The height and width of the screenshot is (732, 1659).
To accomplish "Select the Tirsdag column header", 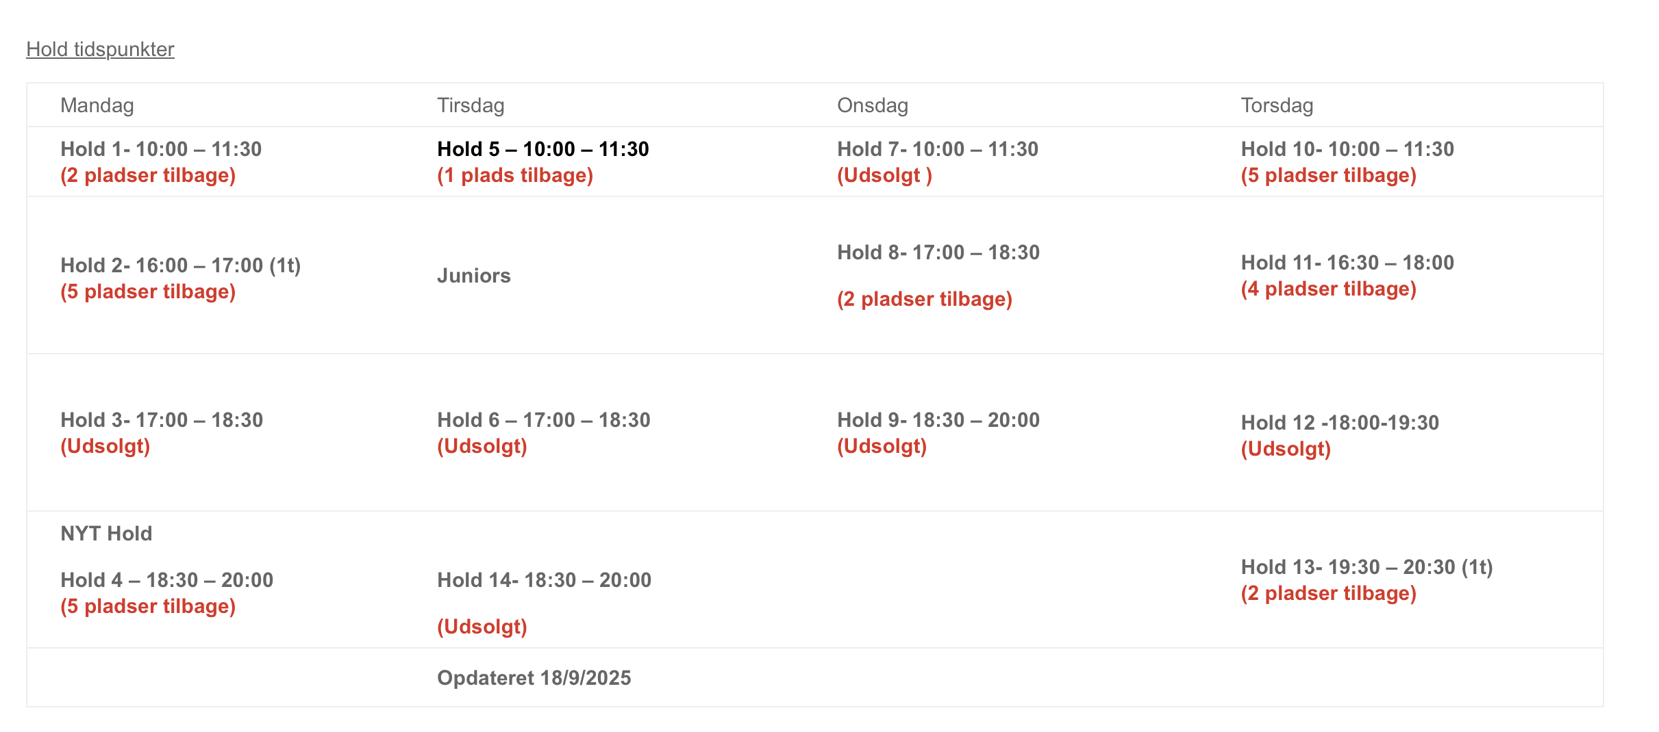I will [471, 105].
